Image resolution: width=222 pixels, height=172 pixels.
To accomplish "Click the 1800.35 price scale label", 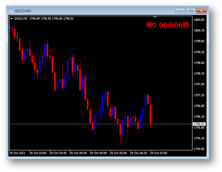I will [199, 30].
